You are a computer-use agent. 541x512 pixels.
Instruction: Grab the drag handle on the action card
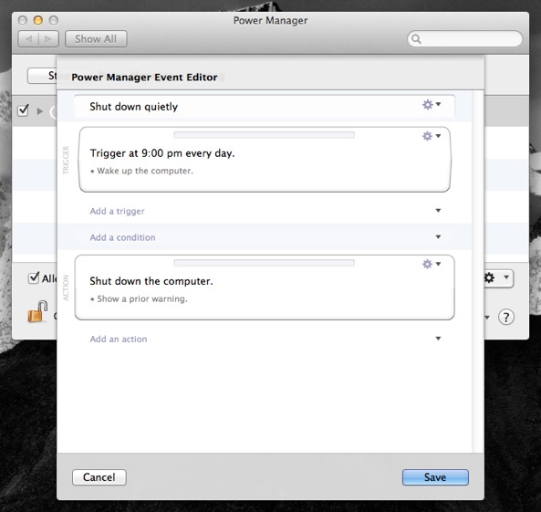pos(265,263)
